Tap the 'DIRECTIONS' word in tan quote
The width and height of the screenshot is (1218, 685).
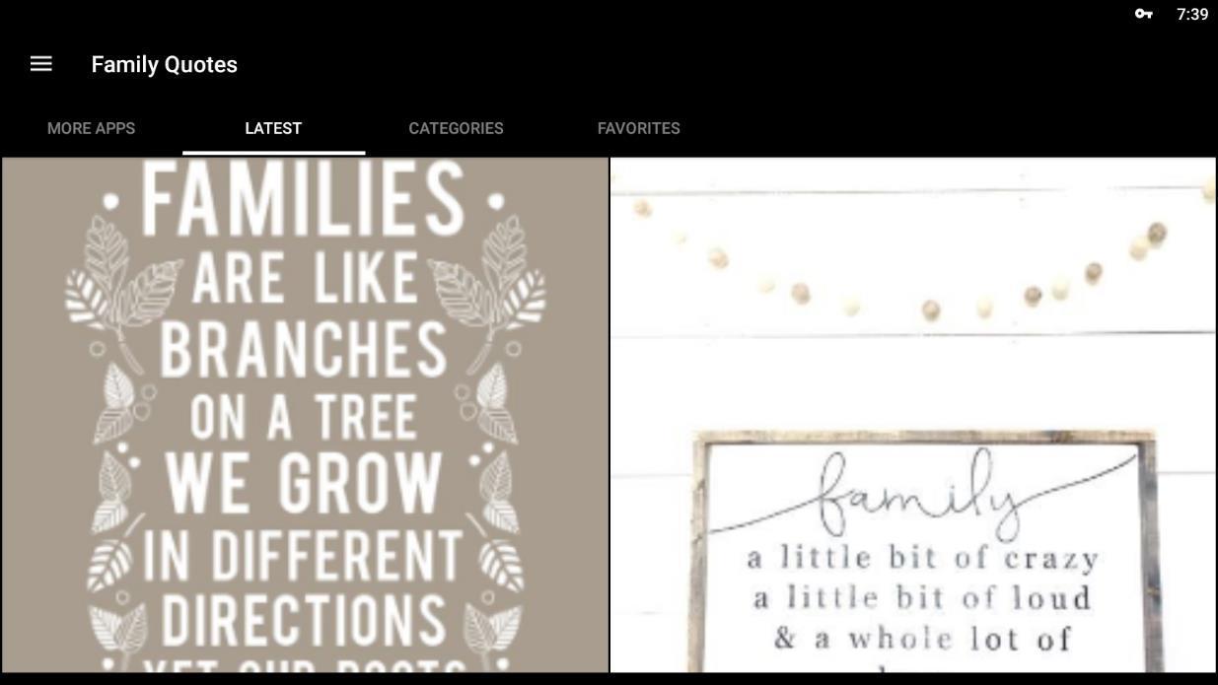[x=303, y=621]
